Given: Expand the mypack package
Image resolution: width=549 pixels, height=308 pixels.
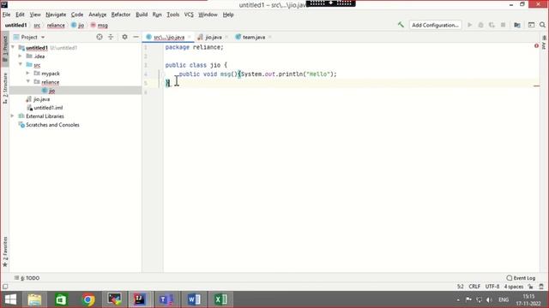Looking at the screenshot, I should pos(28,73).
